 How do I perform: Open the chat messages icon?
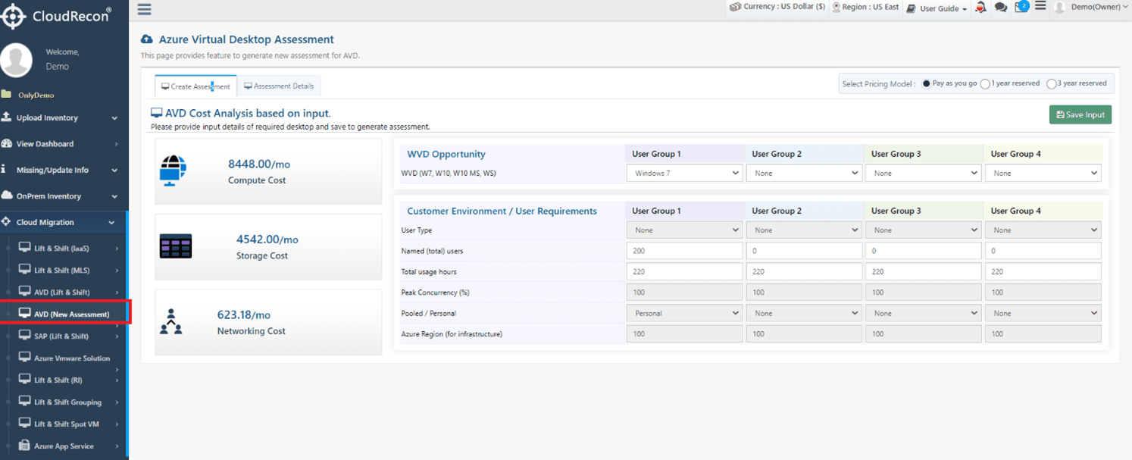(x=1000, y=8)
